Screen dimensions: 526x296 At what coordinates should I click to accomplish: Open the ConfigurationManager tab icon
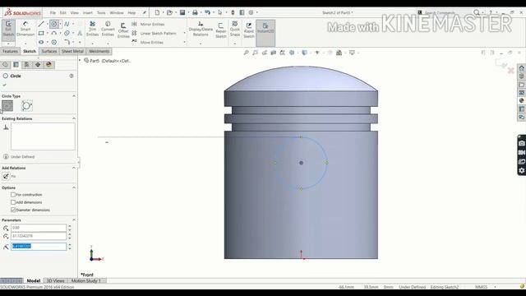tap(26, 64)
